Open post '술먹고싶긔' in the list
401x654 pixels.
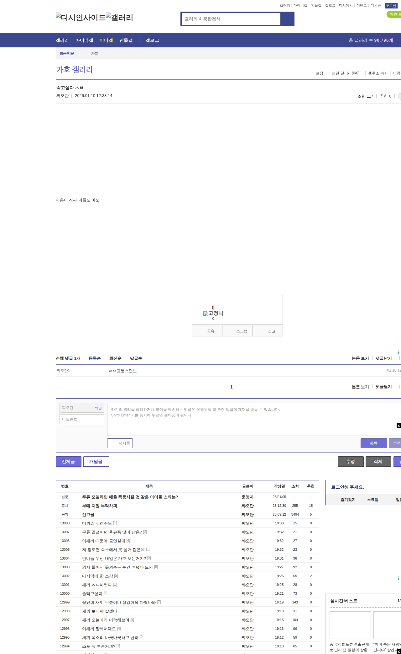tap(92, 593)
